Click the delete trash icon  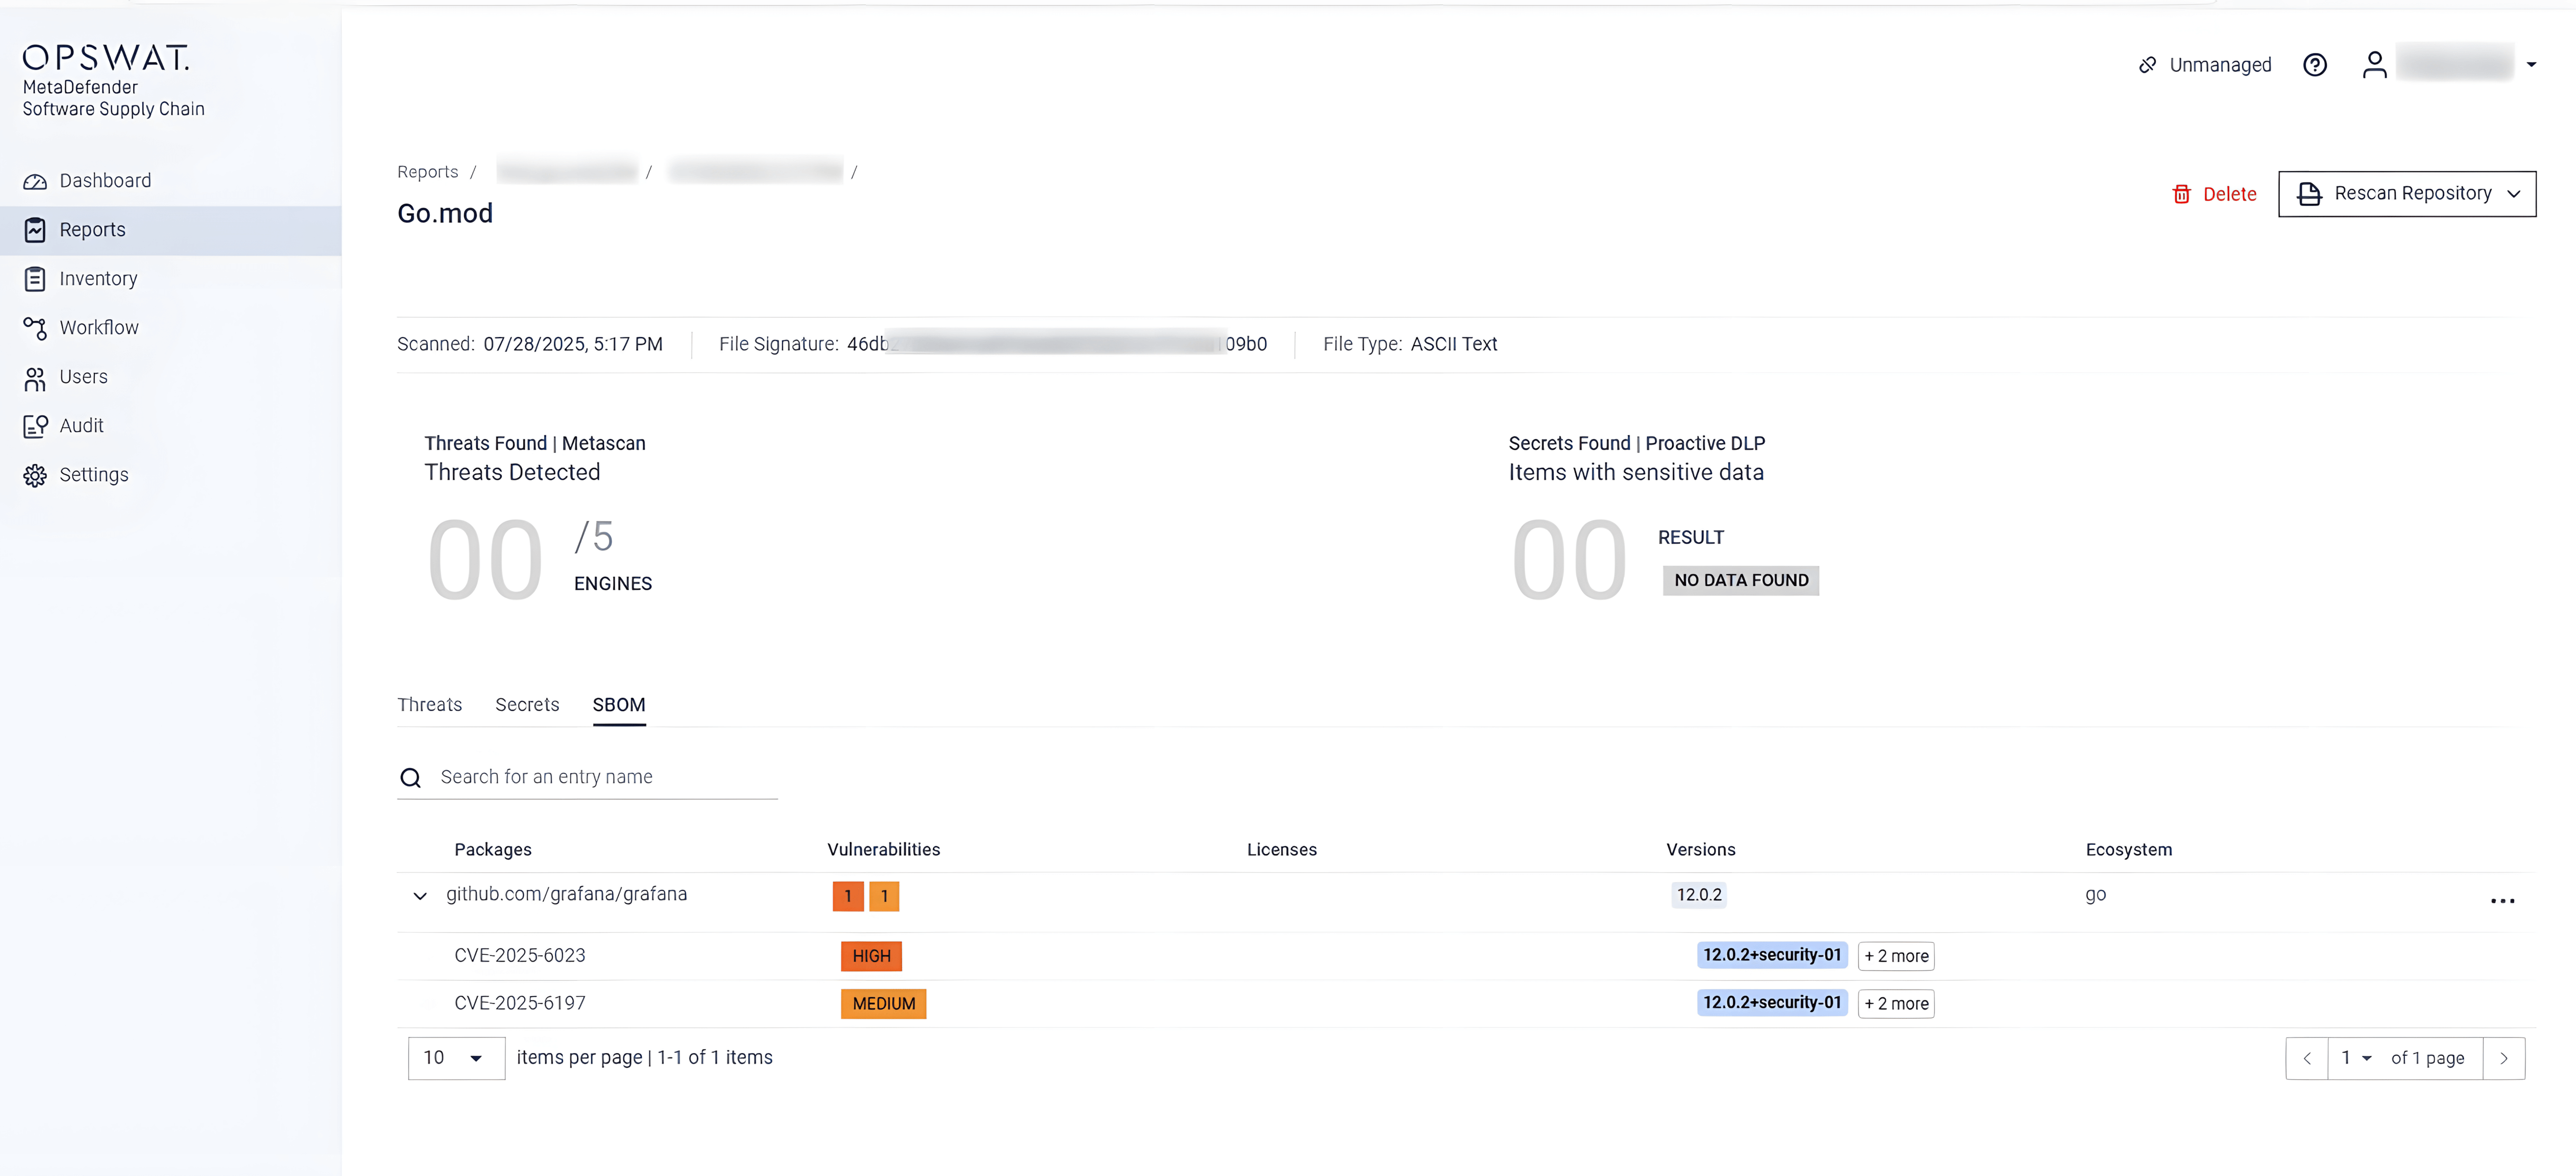pyautogui.click(x=2182, y=194)
